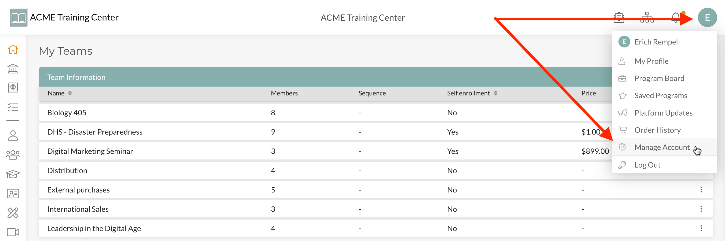Viewport: 725px width, 241px height.
Task: Click the org chart header icon
Action: [647, 18]
